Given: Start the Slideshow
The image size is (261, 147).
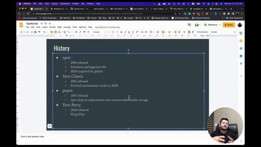Looking at the screenshot, I should 211,25.
